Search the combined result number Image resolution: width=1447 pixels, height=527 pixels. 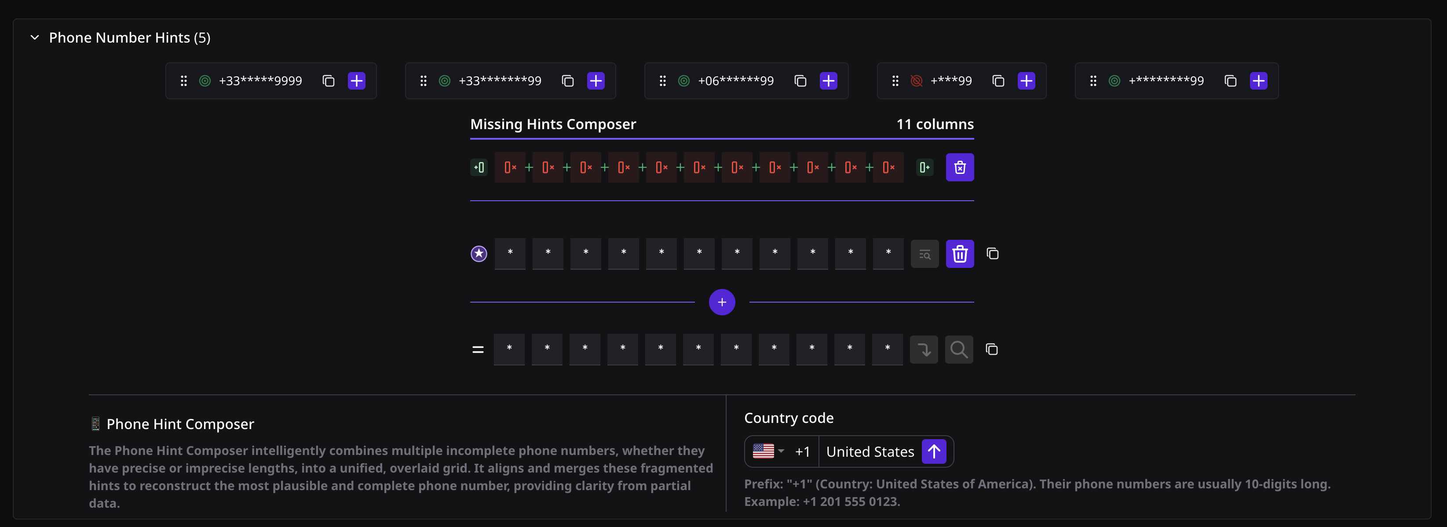(x=958, y=349)
